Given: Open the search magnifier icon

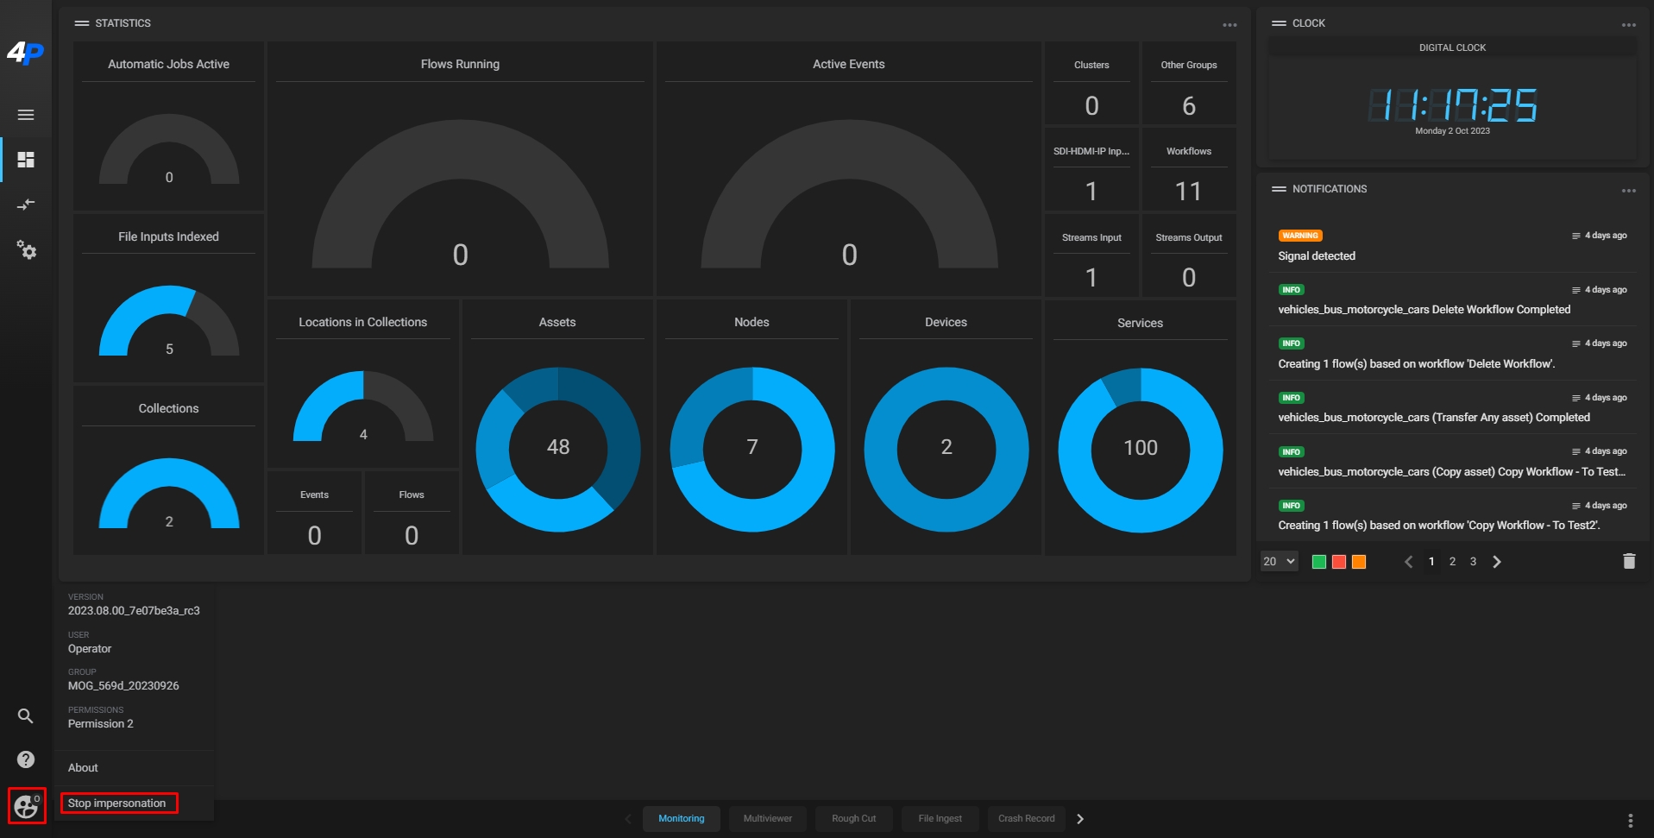Looking at the screenshot, I should [x=26, y=715].
